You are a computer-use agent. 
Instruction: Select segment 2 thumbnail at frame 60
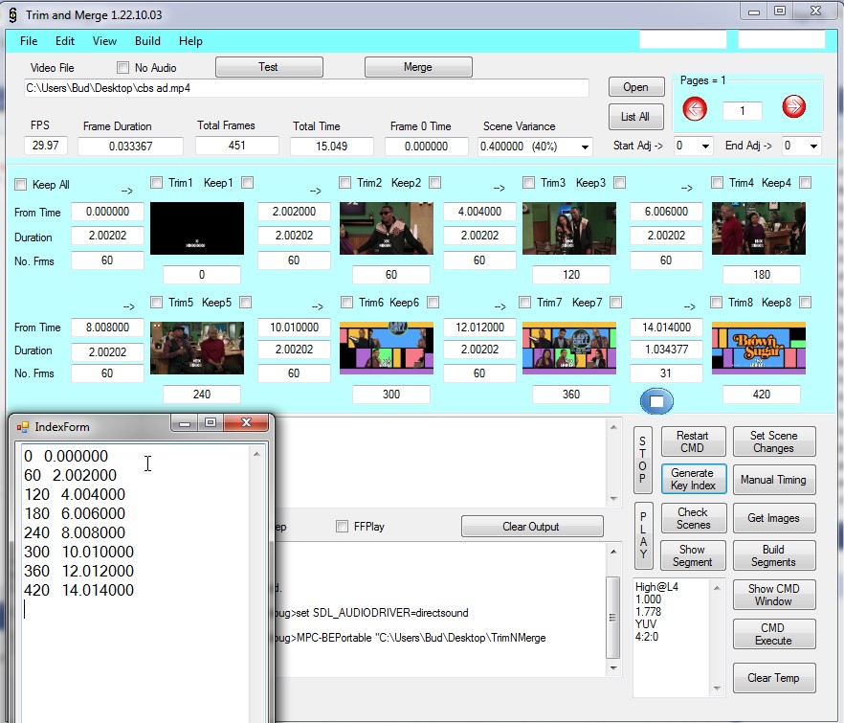(387, 229)
